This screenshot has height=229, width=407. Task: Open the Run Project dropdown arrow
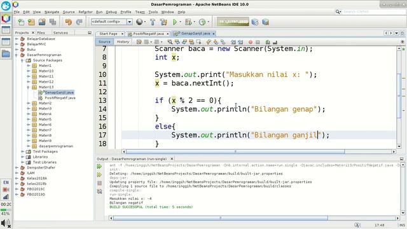click(180, 22)
